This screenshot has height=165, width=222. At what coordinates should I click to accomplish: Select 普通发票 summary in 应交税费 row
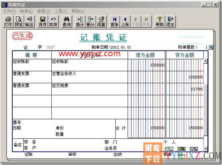pos(32,89)
